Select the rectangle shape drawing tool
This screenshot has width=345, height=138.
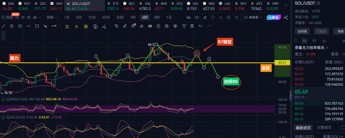37,26
